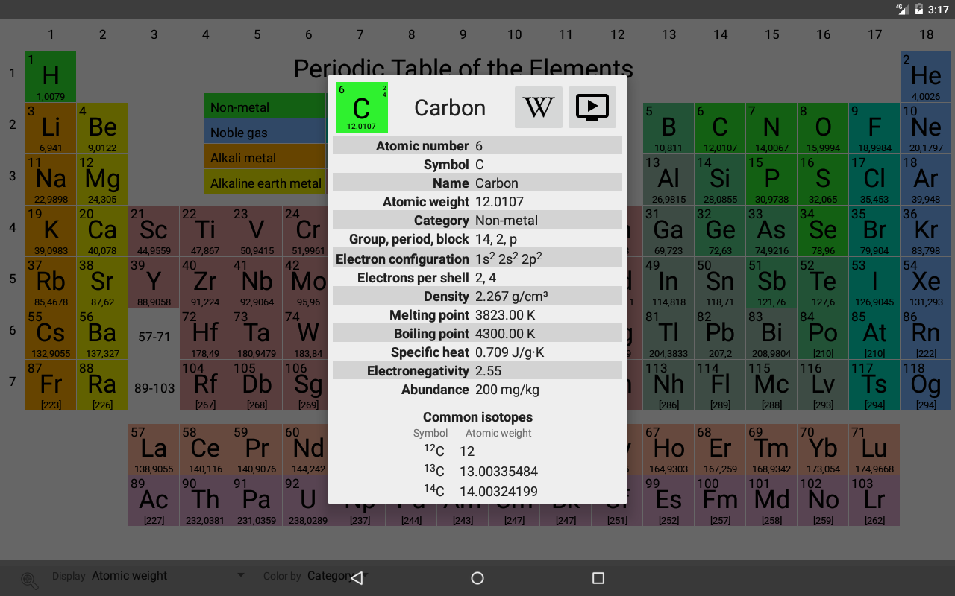This screenshot has height=596, width=955.
Task: Select Oganesson in group 18
Action: tap(925, 385)
